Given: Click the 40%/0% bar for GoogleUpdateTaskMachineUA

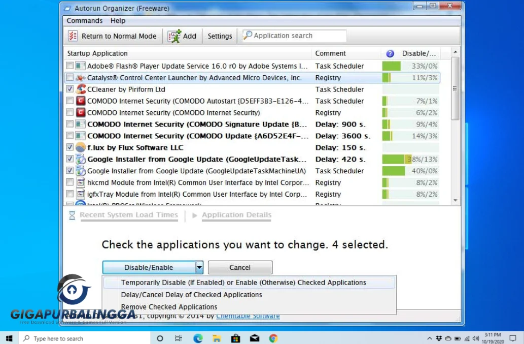Looking at the screenshot, I should pos(410,171).
